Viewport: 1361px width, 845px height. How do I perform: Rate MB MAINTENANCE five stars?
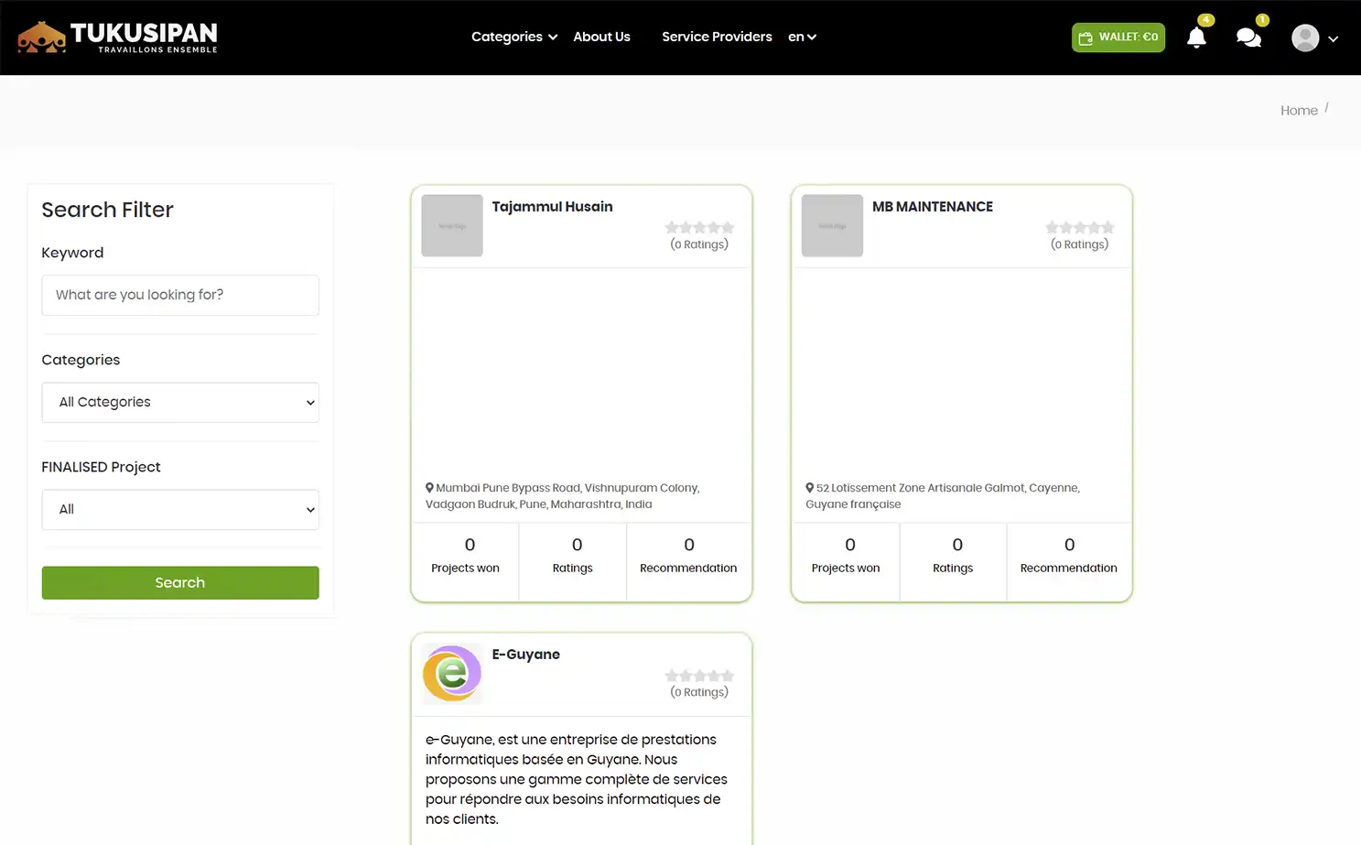pos(1107,227)
